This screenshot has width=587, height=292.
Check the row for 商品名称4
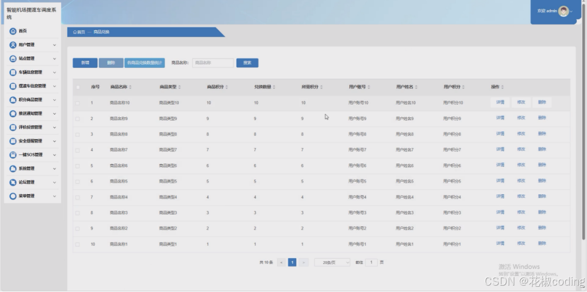77,197
